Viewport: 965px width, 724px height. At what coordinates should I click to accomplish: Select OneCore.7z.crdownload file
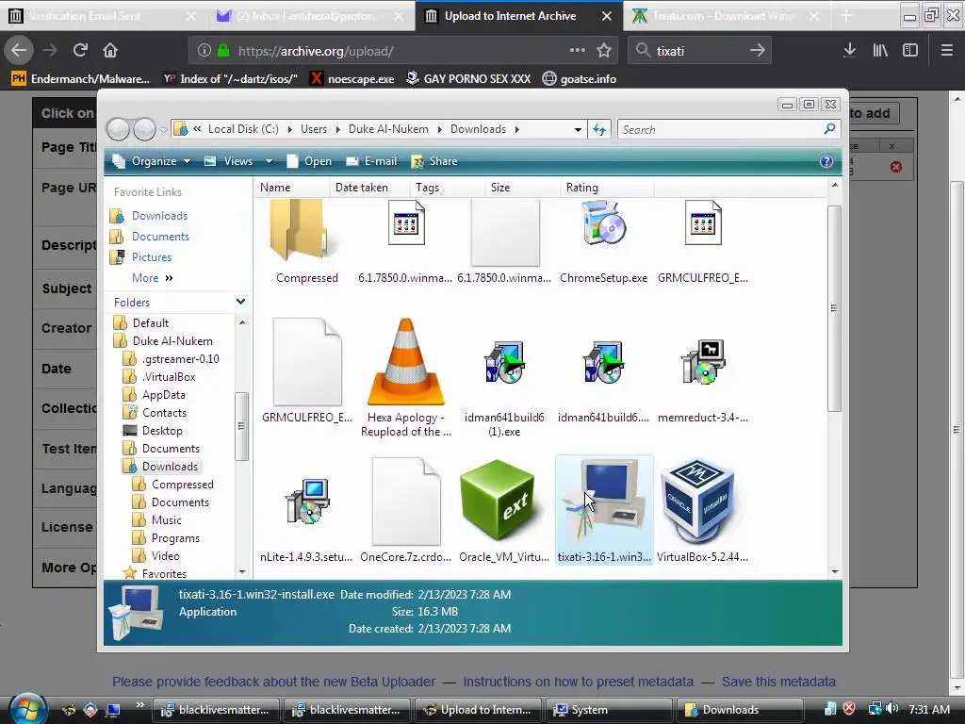pyautogui.click(x=405, y=510)
